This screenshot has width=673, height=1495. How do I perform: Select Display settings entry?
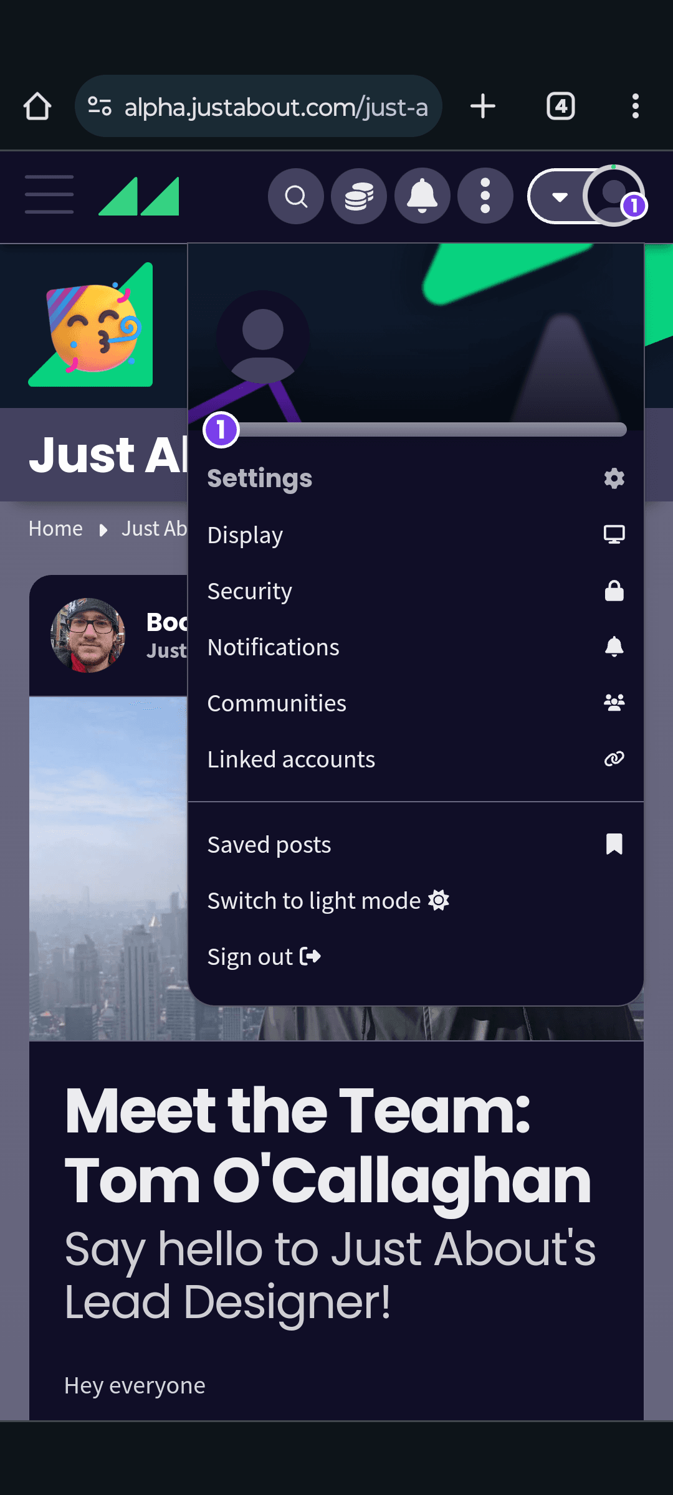(x=416, y=535)
